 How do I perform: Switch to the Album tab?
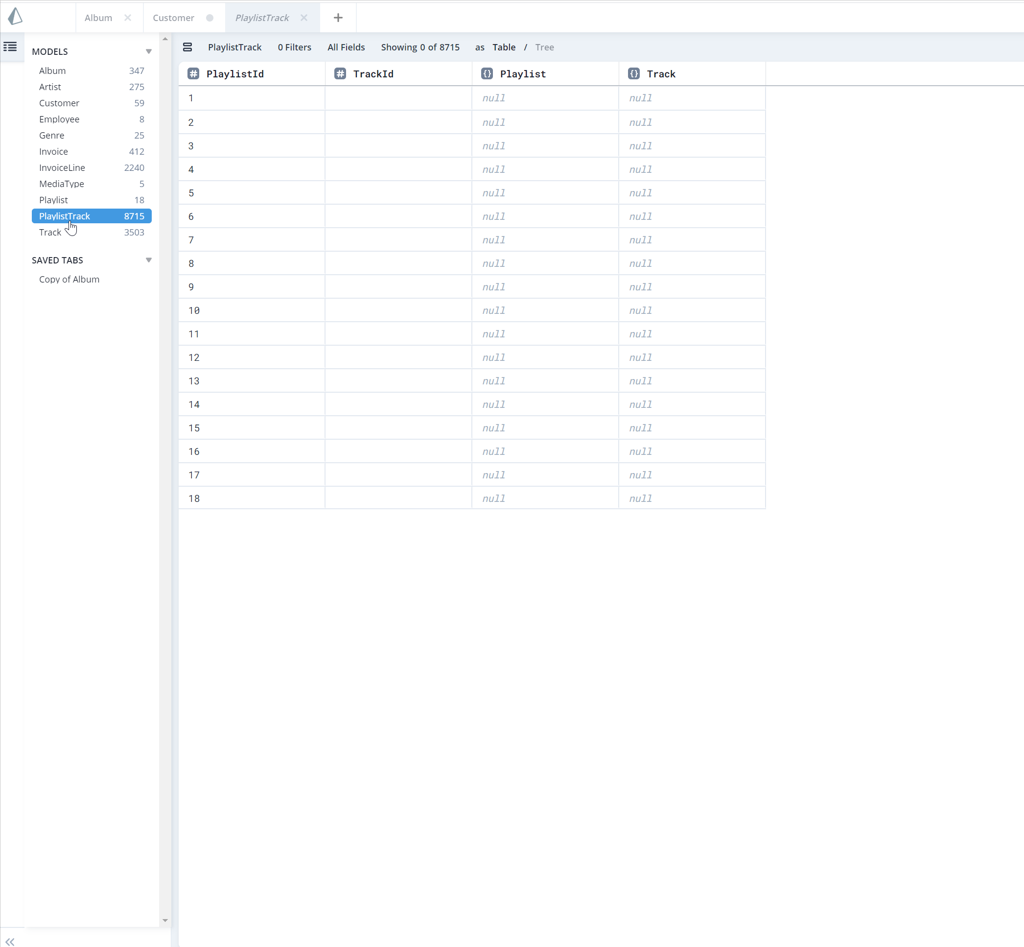click(98, 17)
